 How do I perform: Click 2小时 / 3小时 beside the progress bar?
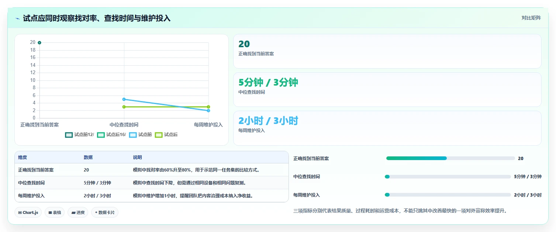point(528,195)
